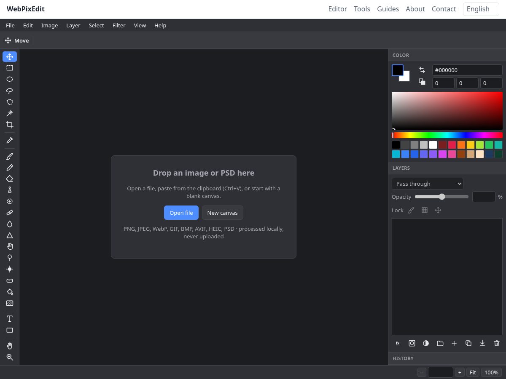
Task: Click the Open file button
Action: point(181,213)
